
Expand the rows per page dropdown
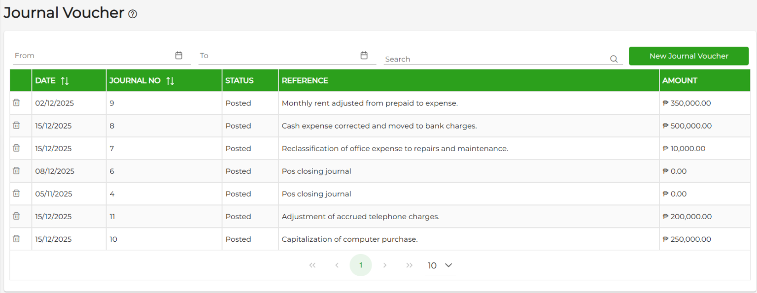440,265
